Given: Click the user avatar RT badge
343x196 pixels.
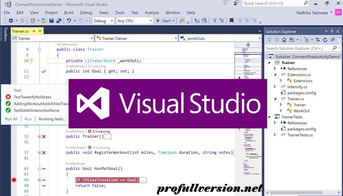Looking at the screenshot, I should 338,13.
